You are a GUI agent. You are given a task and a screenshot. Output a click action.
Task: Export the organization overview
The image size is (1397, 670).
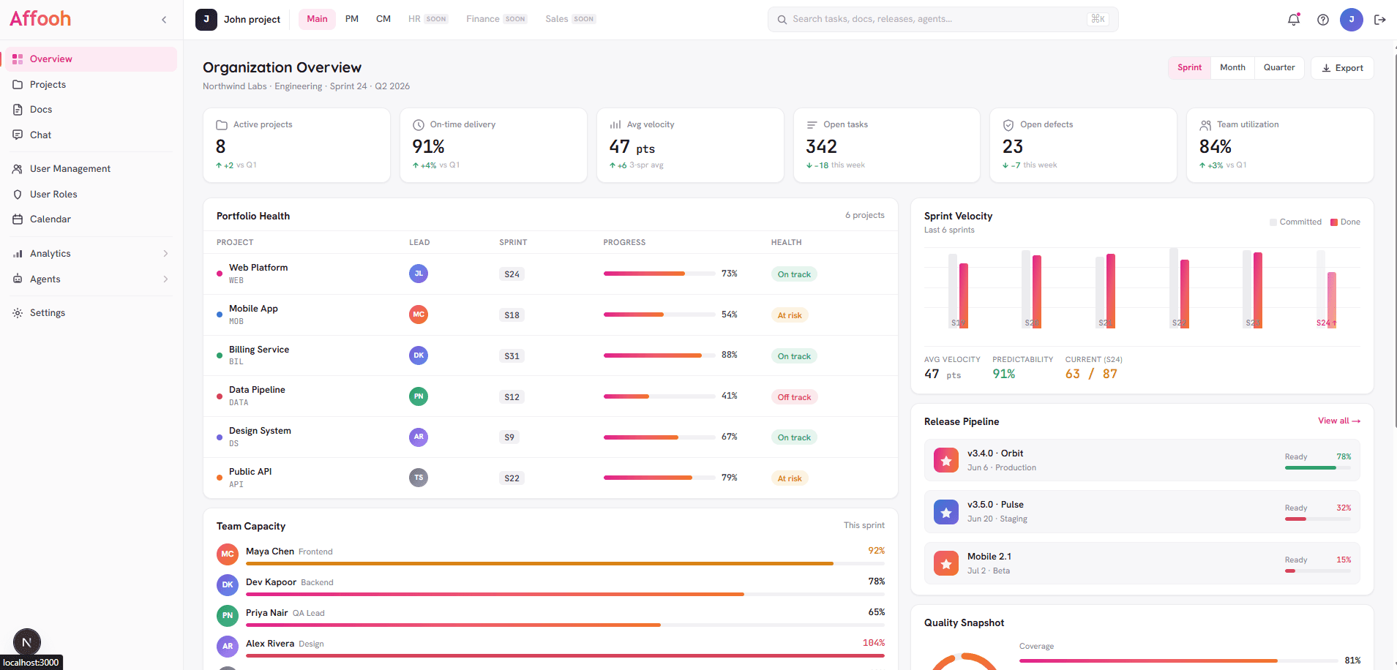(x=1342, y=68)
